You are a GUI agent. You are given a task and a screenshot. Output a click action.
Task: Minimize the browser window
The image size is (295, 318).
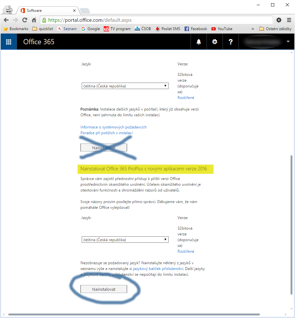pyautogui.click(x=258, y=5)
